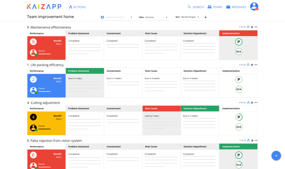The image size is (285, 169).
Task: Click the P circle in Maintenance effectiveness
Action: (239, 42)
